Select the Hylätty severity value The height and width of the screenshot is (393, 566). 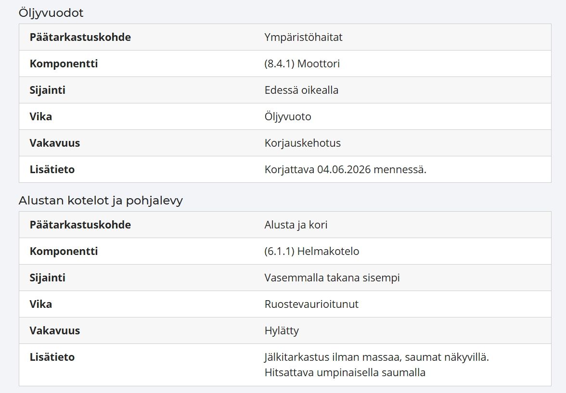[282, 330]
